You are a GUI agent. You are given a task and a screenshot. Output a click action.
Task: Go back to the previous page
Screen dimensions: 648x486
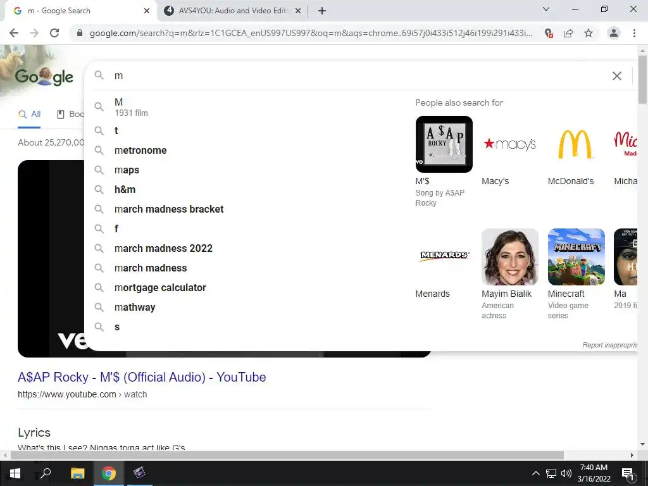14,33
